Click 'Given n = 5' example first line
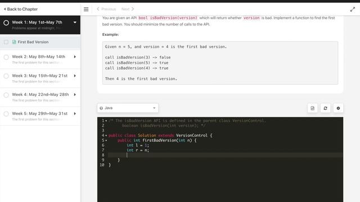This screenshot has height=202, width=360. [x=166, y=47]
